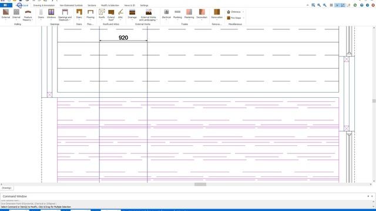The image size is (376, 211).
Task: Open the blue application menu button
Action: coord(6,5)
